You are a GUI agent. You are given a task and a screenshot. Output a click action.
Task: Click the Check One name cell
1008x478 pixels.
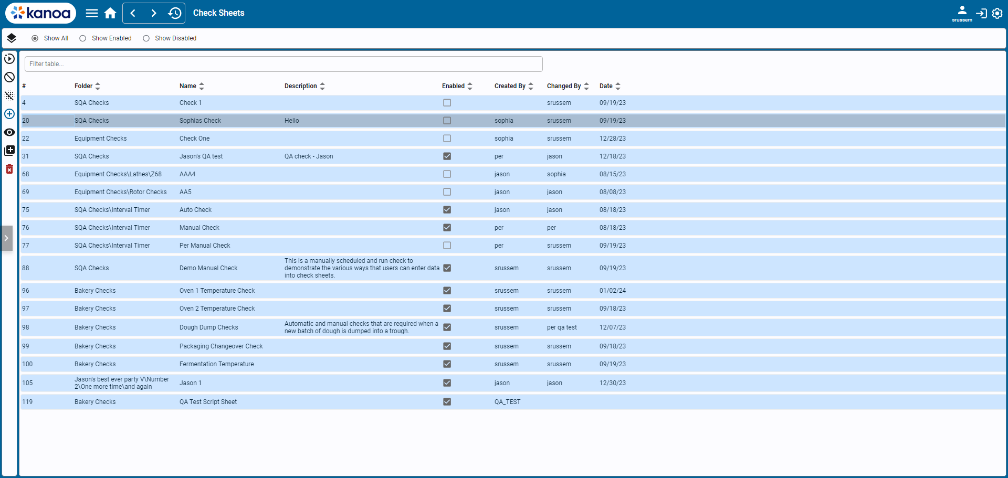point(194,139)
